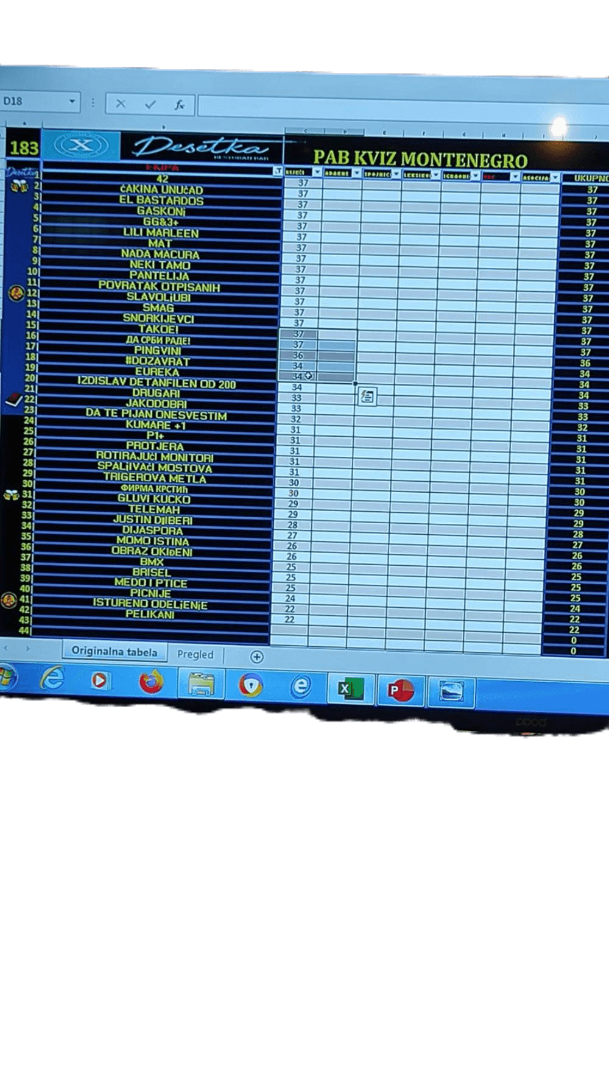
Task: Switch to the Pregled sheet tab
Action: 195,654
